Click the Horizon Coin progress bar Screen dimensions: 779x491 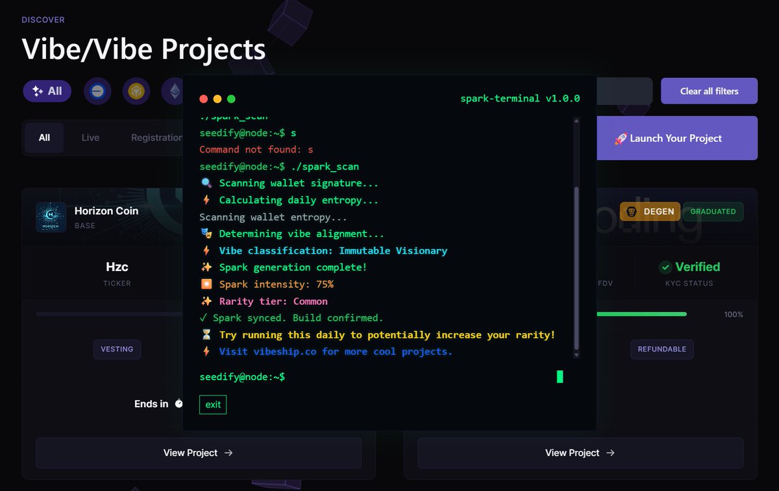click(109, 314)
